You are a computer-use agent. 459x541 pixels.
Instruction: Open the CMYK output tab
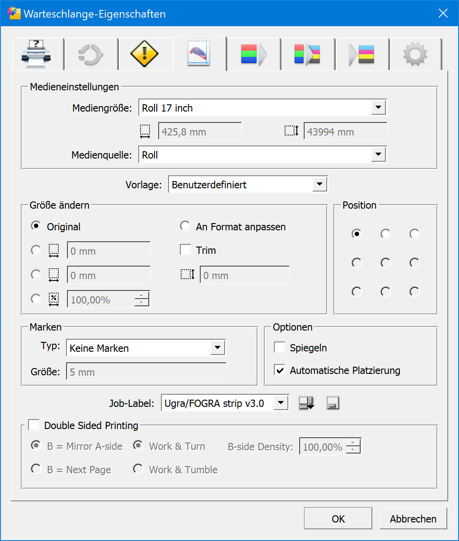point(361,54)
